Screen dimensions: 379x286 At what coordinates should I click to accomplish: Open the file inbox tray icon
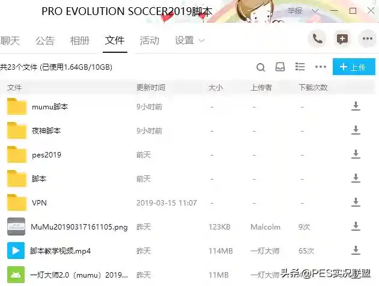[x=280, y=67]
